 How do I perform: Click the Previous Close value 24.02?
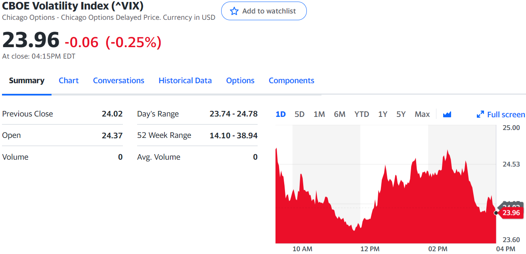[x=112, y=114]
